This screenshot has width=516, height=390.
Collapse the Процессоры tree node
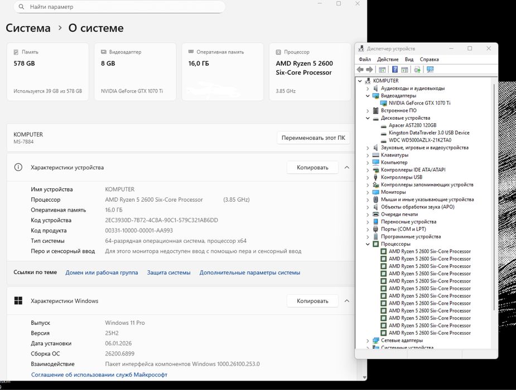[368, 244]
